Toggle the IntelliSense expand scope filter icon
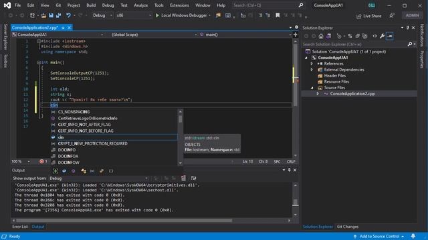The height and width of the screenshot is (240, 428). (56, 171)
